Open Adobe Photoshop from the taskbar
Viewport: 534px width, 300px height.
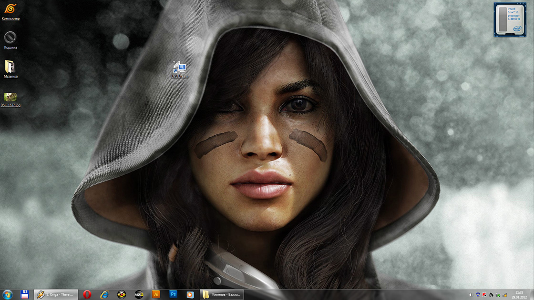(173, 294)
